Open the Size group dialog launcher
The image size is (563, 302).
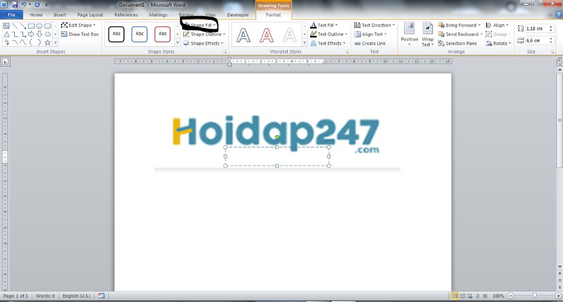tap(552, 52)
